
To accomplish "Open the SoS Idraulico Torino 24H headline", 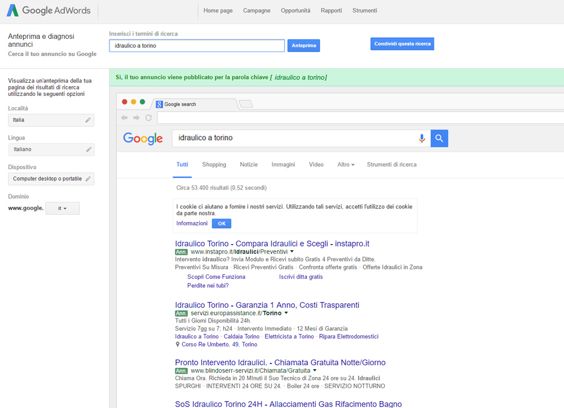I will (288, 404).
